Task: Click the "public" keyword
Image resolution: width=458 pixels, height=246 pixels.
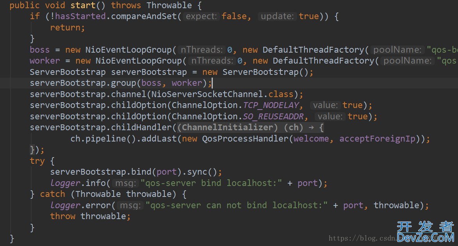Action: point(25,5)
